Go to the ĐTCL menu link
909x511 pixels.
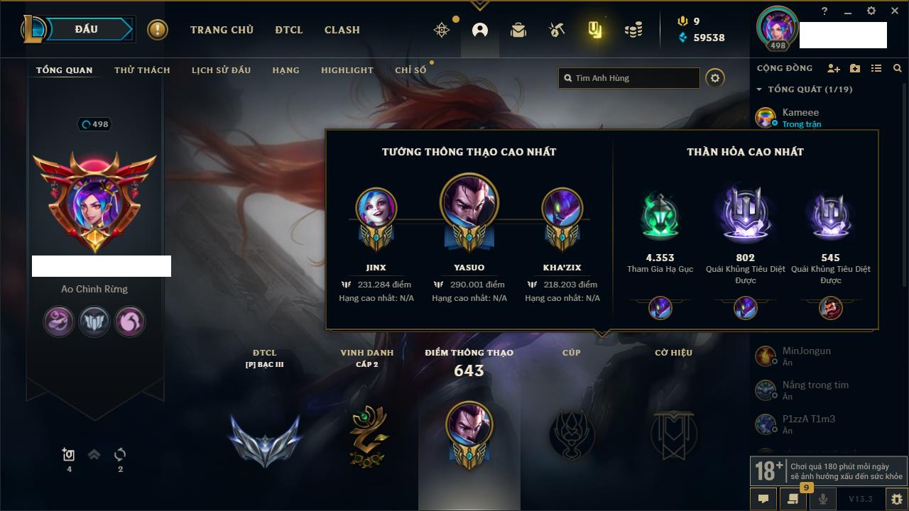click(289, 30)
